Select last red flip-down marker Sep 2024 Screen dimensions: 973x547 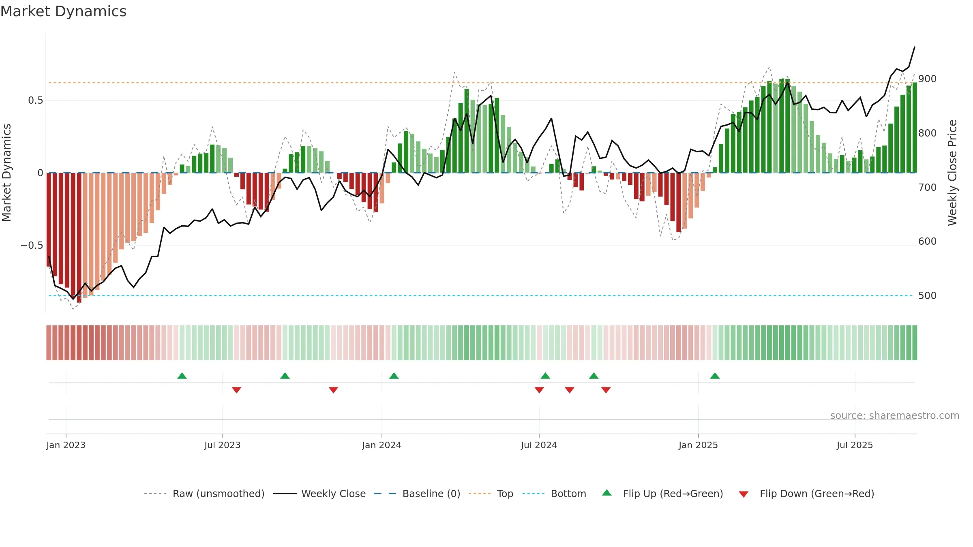coord(606,390)
